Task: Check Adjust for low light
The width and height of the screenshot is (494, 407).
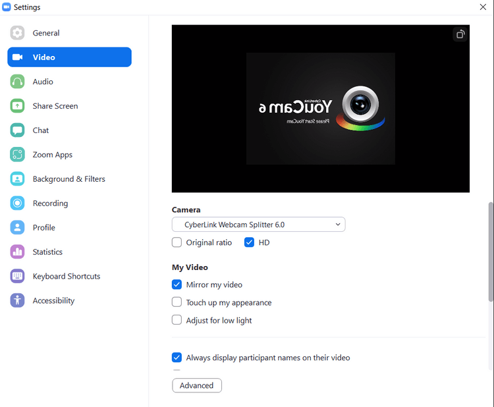Action: tap(177, 320)
